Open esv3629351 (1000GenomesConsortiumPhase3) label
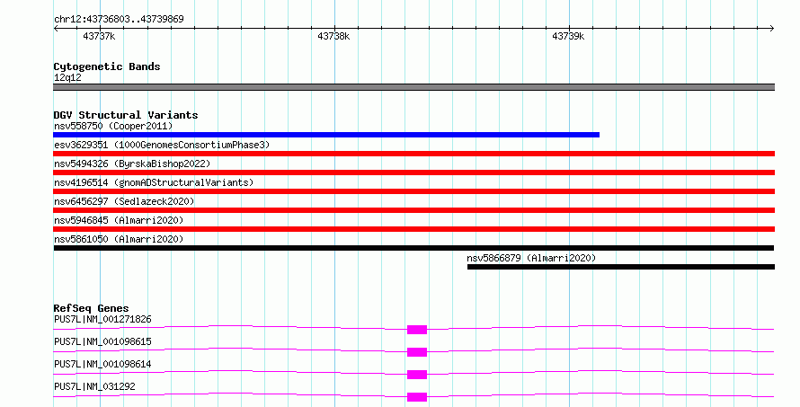 pos(162,145)
